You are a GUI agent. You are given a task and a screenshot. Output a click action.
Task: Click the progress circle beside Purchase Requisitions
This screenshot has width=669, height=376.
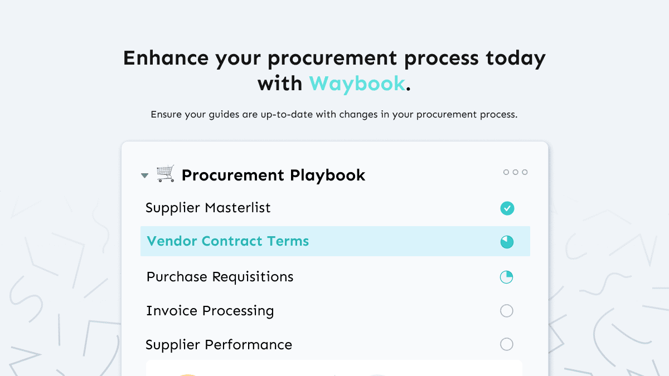tap(507, 277)
